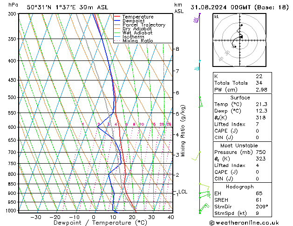Select the Dry Adiabat legend entry
Viewport: 293px width, 226px height.
click(x=136, y=29)
